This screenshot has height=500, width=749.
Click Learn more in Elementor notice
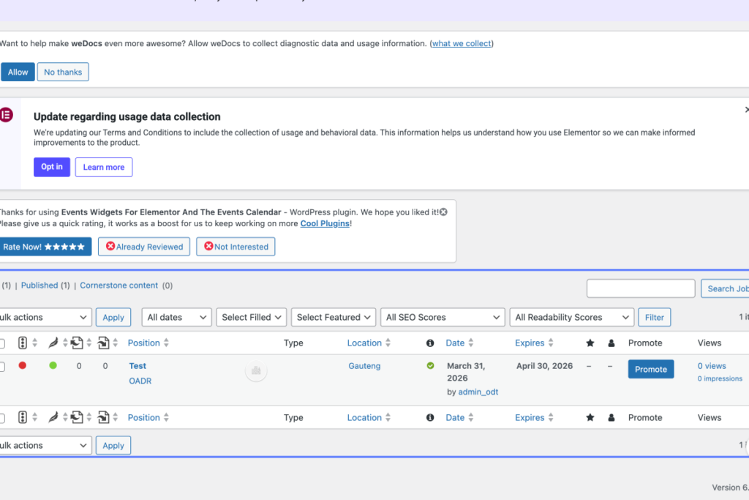104,168
